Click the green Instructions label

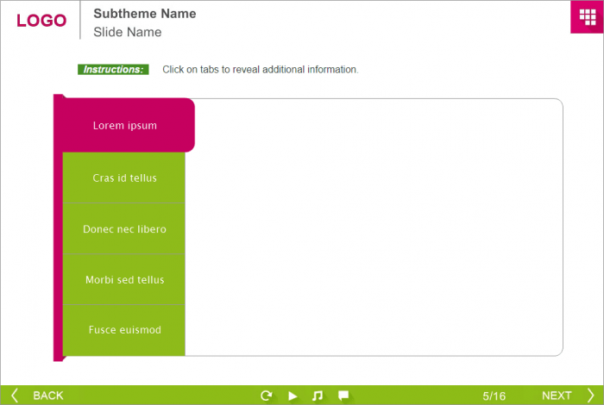[x=113, y=69]
